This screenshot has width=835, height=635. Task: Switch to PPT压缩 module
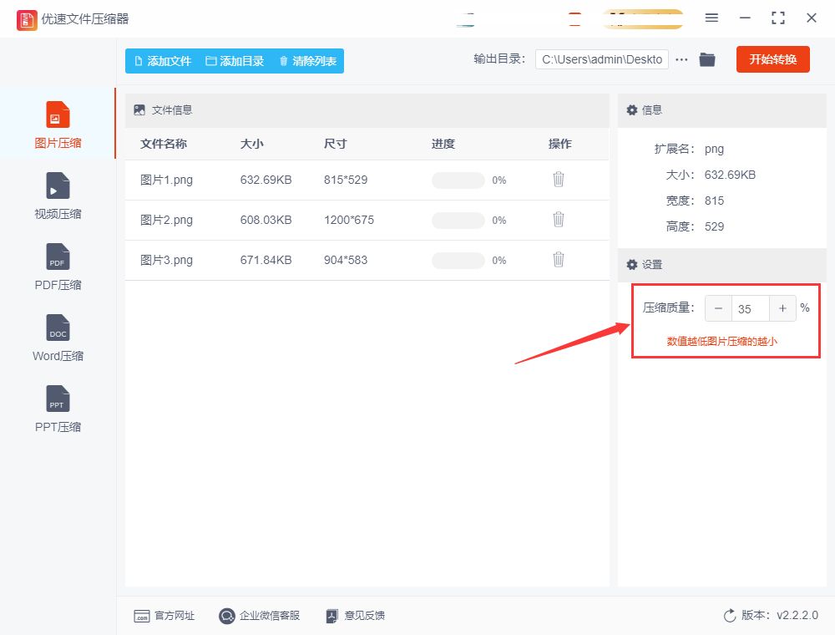click(58, 409)
